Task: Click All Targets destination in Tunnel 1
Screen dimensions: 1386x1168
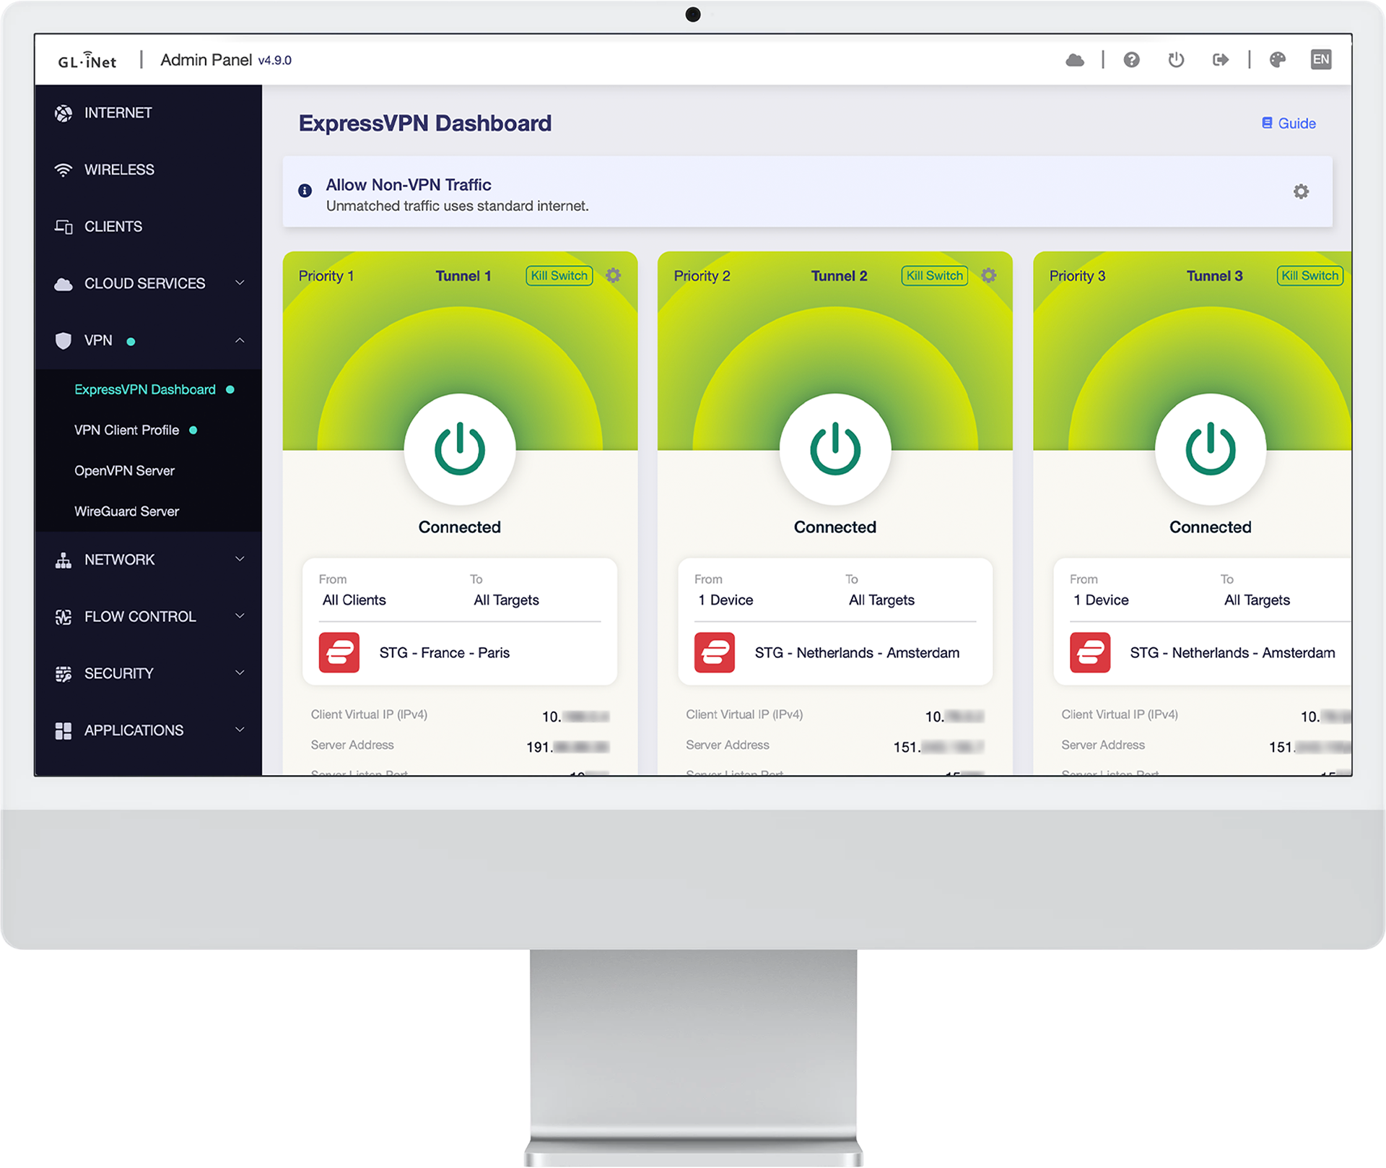Action: (506, 600)
